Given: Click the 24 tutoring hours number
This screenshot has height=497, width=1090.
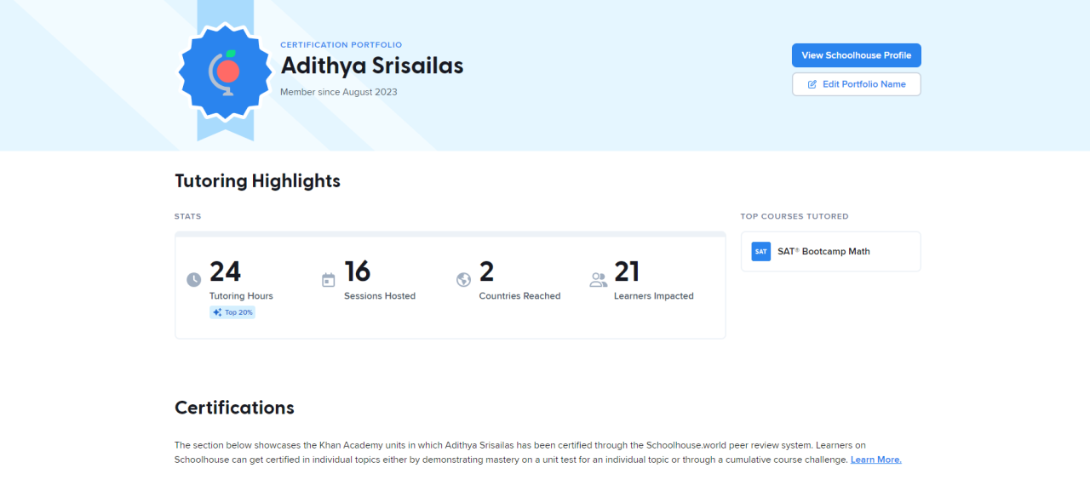Looking at the screenshot, I should (225, 271).
